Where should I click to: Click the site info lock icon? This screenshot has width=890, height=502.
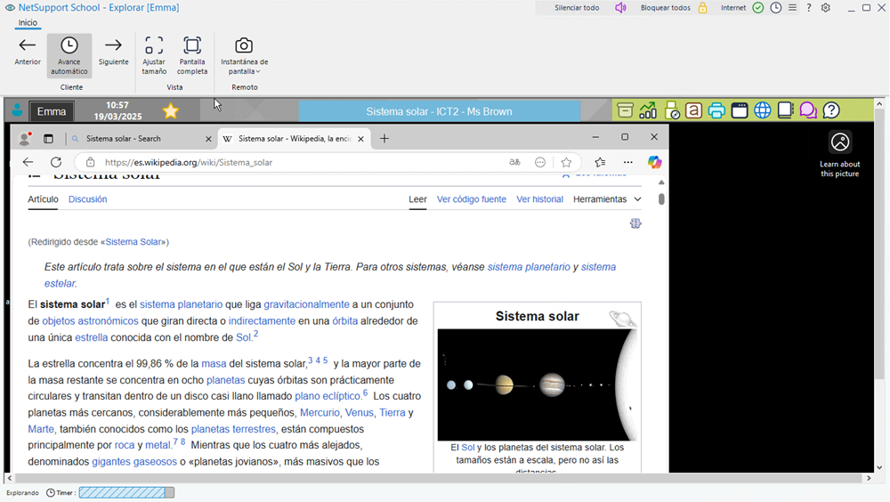(x=90, y=162)
